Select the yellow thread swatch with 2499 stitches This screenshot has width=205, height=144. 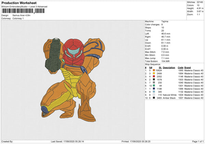click(x=154, y=73)
